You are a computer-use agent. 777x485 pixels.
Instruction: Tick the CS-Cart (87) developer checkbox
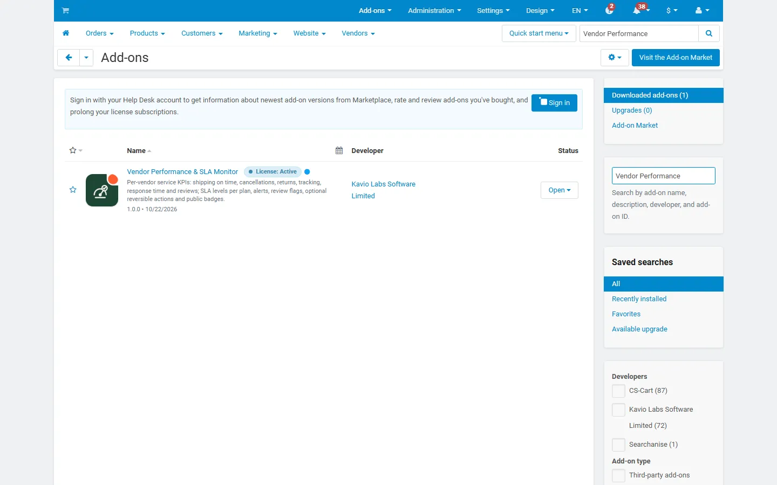tap(618, 391)
